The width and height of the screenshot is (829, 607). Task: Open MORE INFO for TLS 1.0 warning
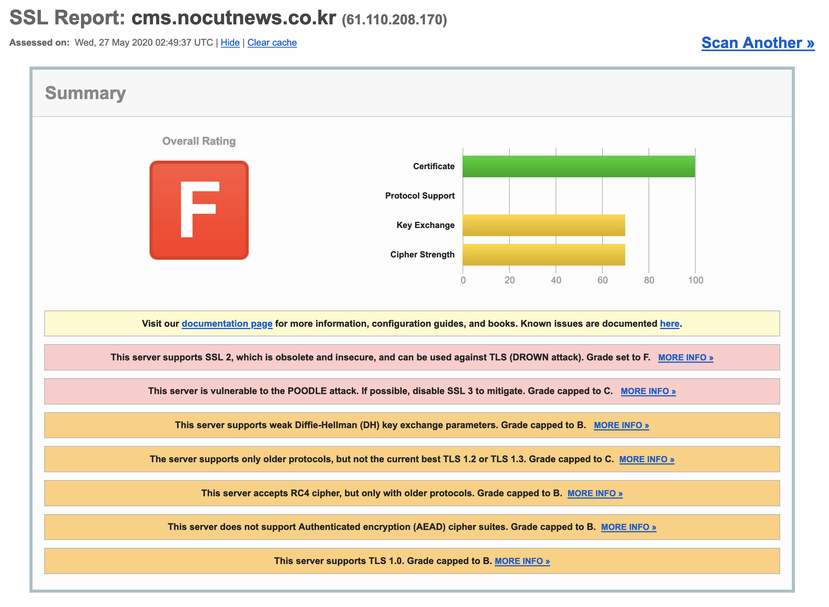pos(522,561)
